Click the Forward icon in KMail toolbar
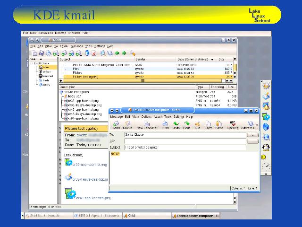The width and height of the screenshot is (302, 227). point(78,53)
